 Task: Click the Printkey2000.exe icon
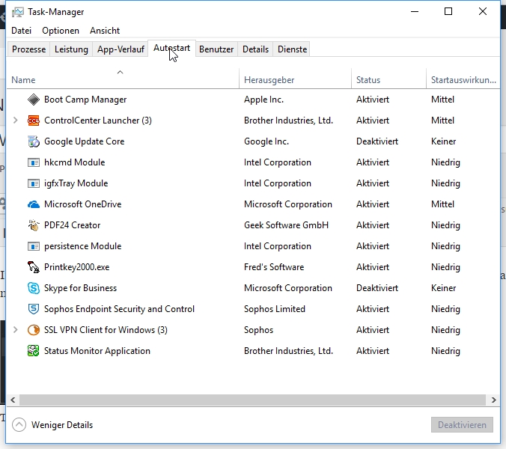[x=34, y=267]
